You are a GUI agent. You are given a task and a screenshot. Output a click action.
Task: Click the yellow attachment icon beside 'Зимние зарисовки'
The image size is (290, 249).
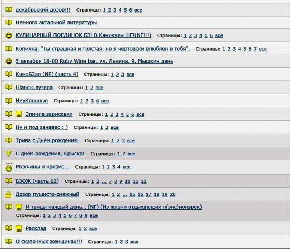pos(18,114)
